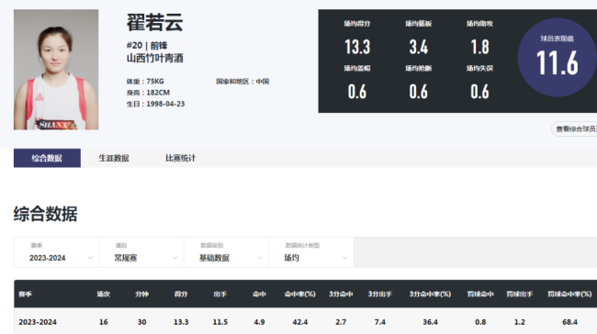Click the 3分出手 column header
Image resolution: width=597 pixels, height=334 pixels.
coord(380,294)
